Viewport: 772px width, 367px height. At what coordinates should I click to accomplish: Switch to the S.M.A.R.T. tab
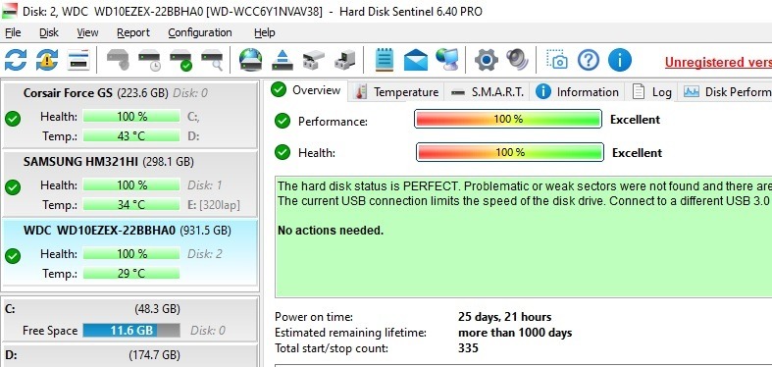coord(488,92)
